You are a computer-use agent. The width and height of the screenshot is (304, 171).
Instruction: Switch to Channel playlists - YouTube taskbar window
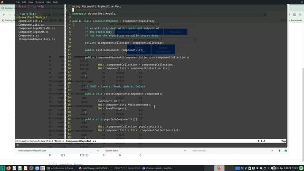coord(158,168)
